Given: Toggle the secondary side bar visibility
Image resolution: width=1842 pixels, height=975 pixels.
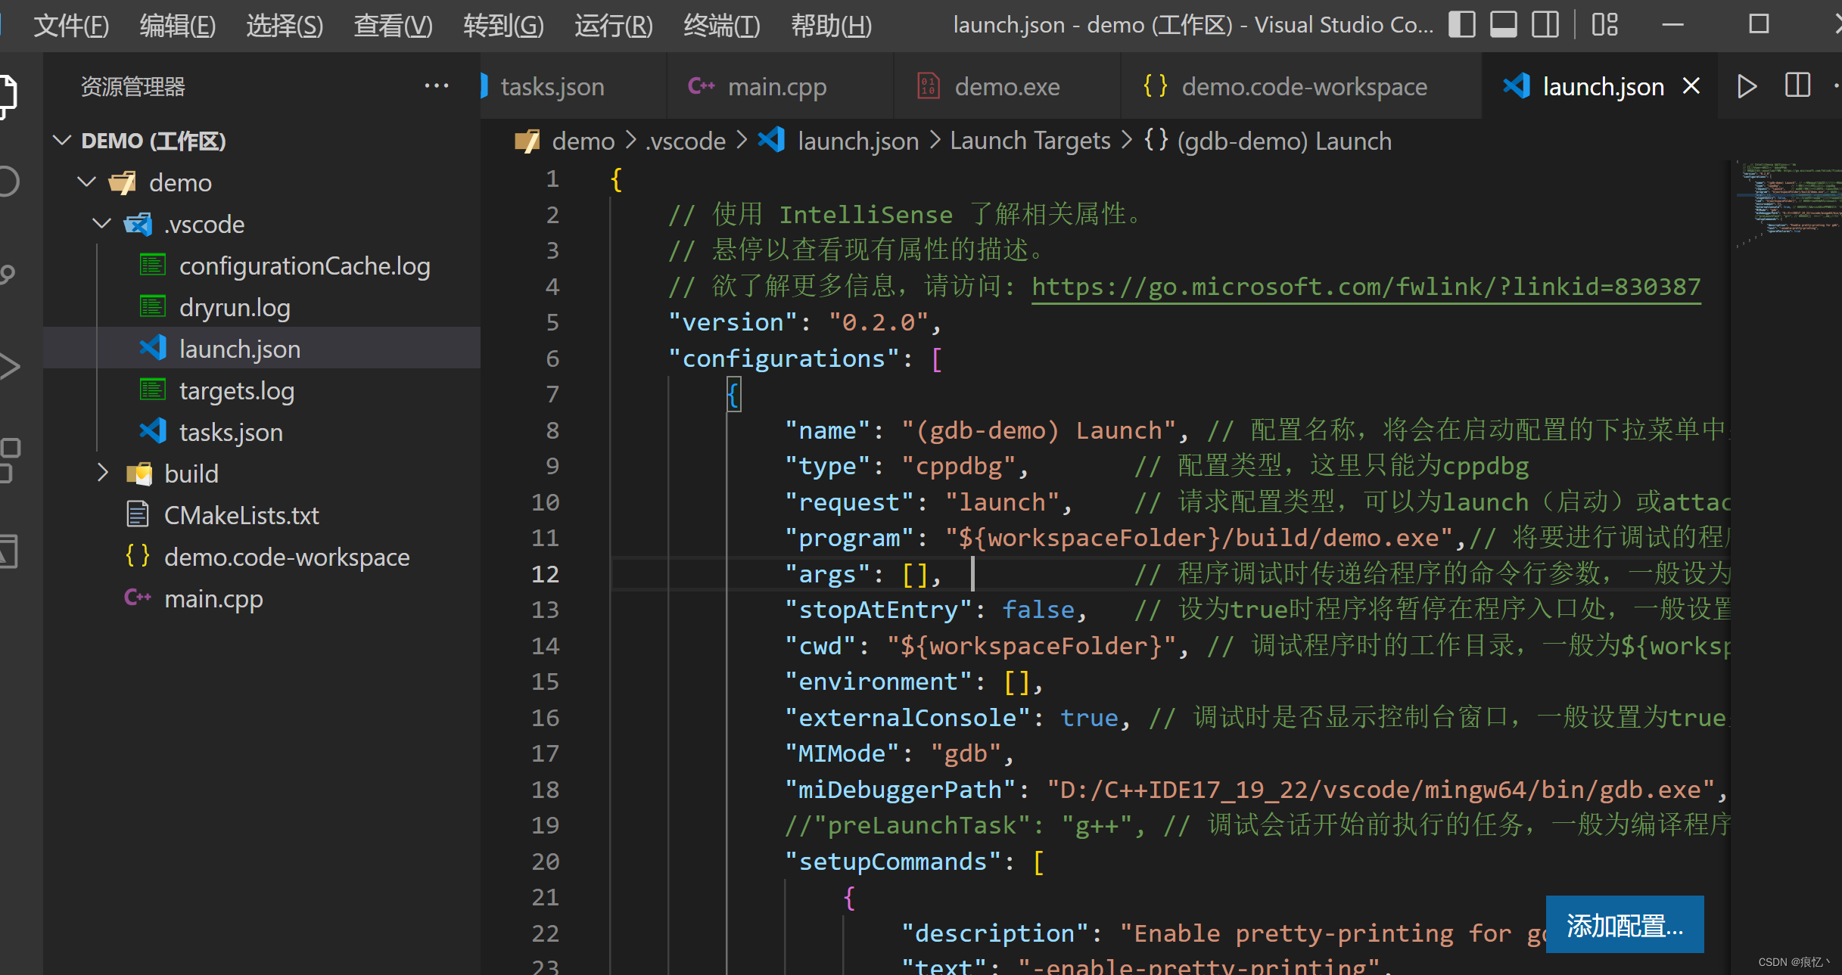Looking at the screenshot, I should tap(1545, 24).
